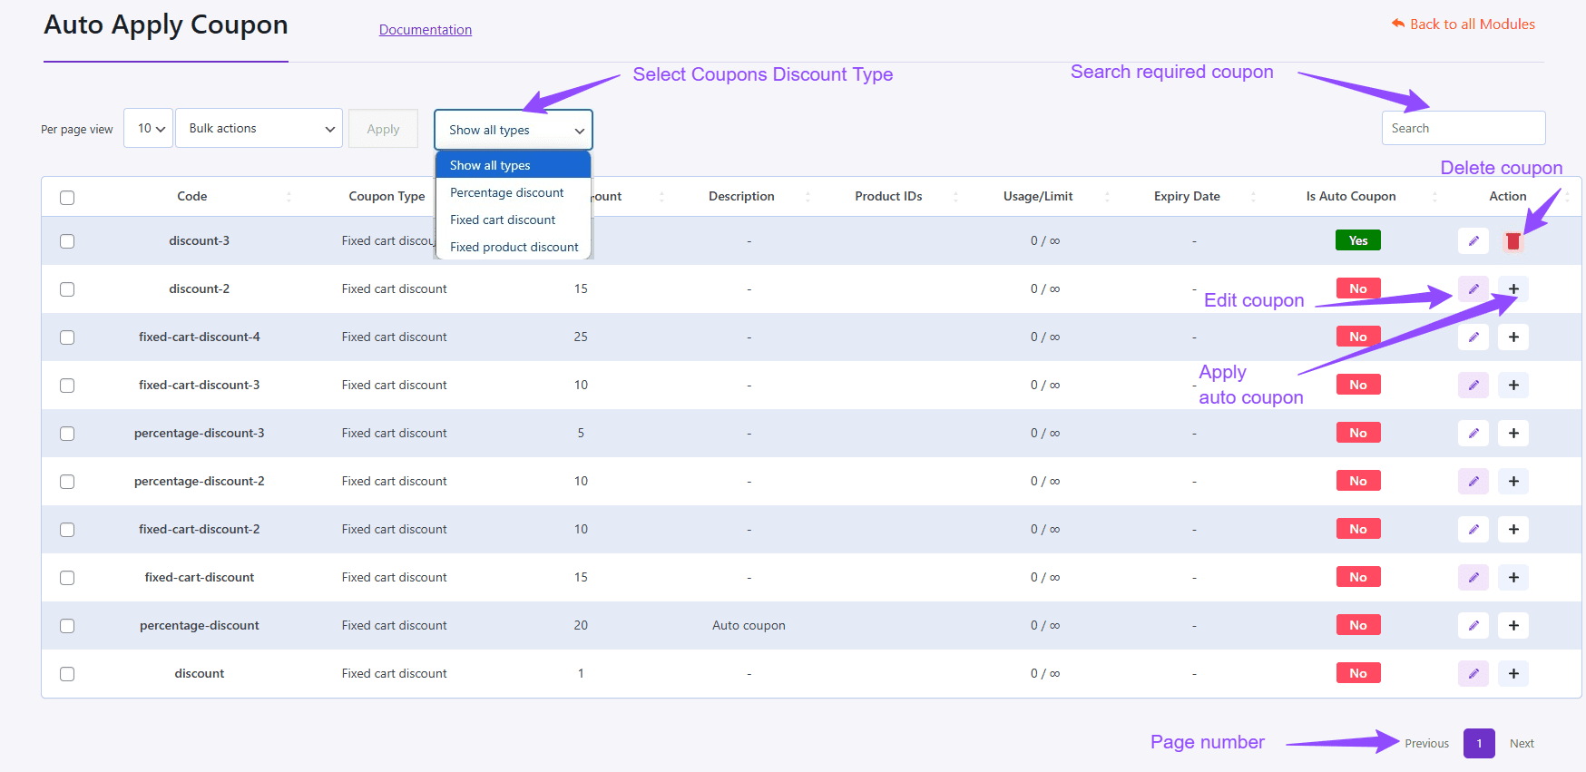Edit the coupon with Auto coupon description

[1473, 626]
